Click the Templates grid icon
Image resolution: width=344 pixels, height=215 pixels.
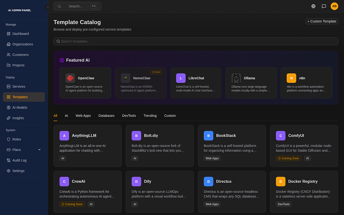(x=9, y=97)
